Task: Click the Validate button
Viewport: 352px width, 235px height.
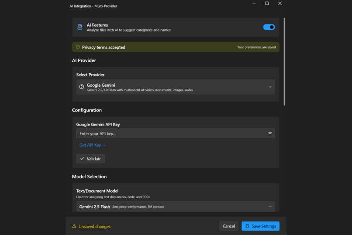Action: coord(90,159)
